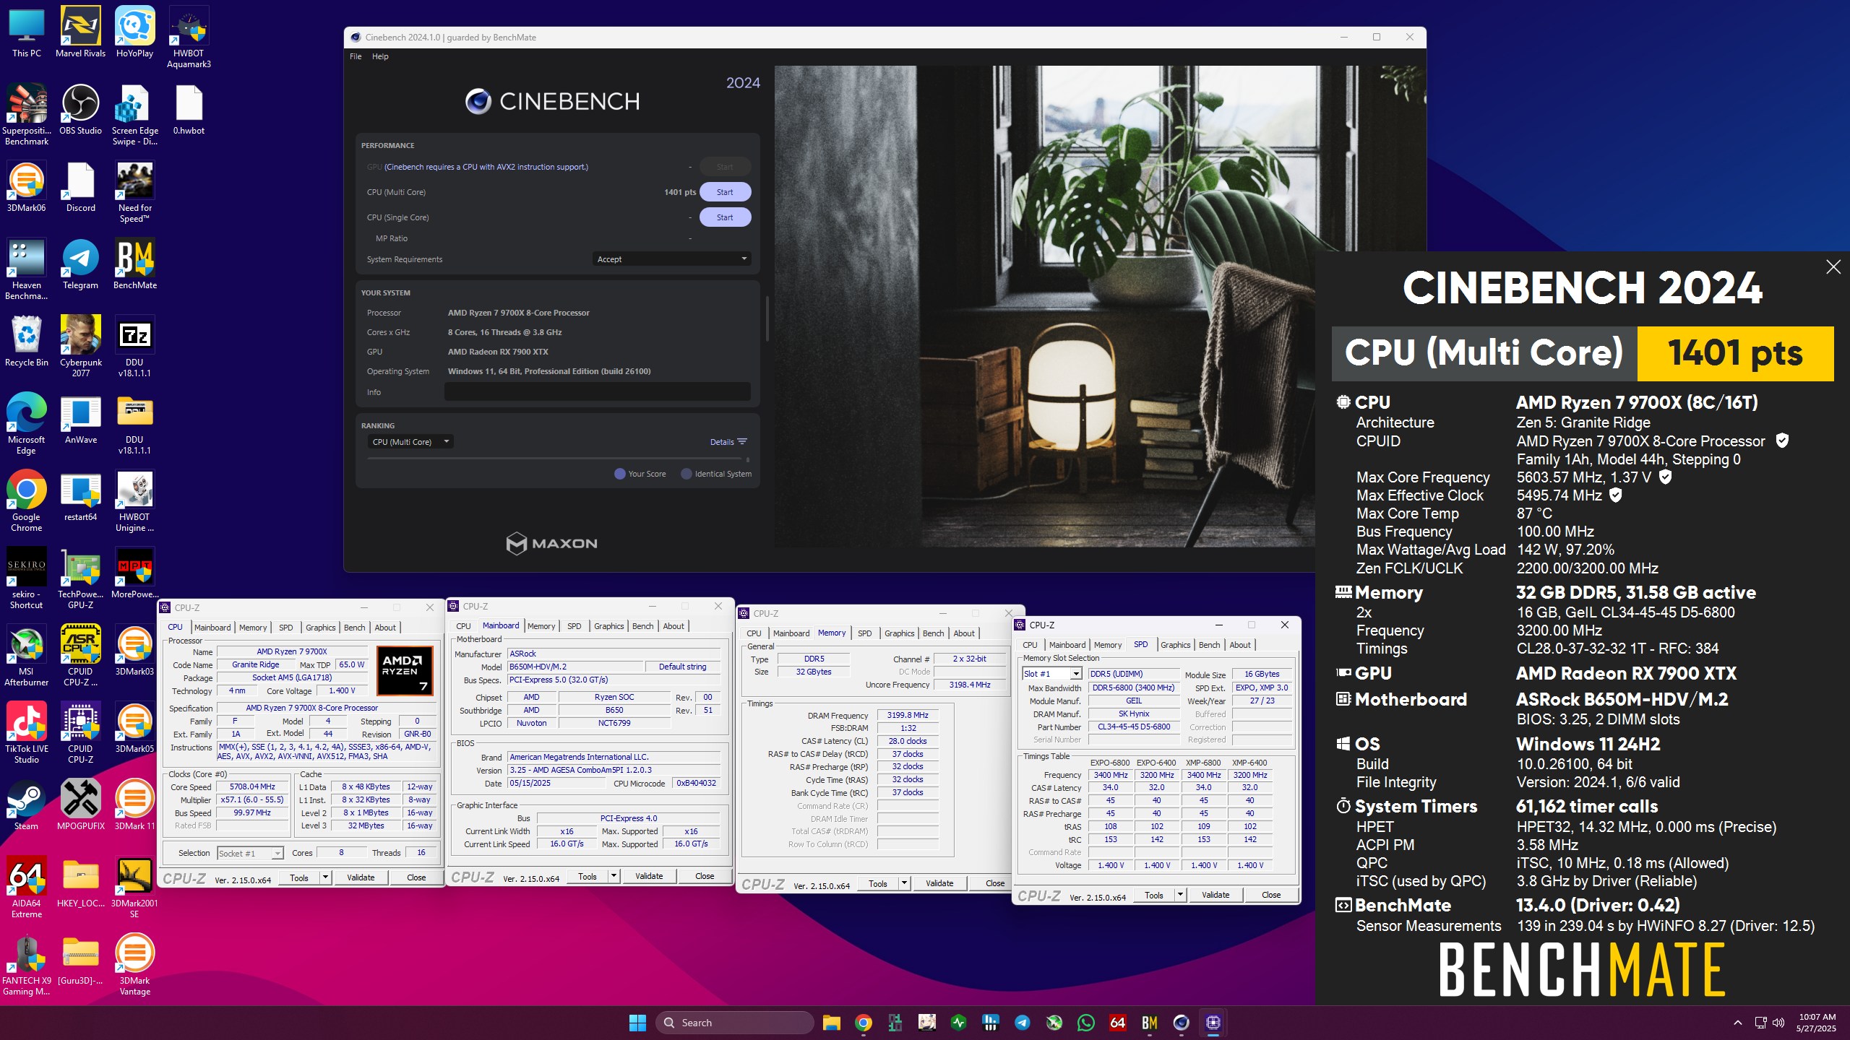Select the AIDA64 Extreme desktop icon
This screenshot has height=1040, width=1850.
click(x=27, y=887)
